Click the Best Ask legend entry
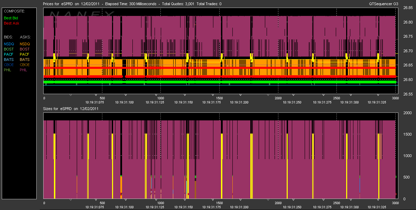Screen dimensions: 416x210 tap(11, 23)
